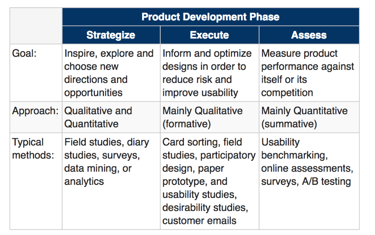Click the Mainly Quantitative (summative) cell

pos(304,117)
